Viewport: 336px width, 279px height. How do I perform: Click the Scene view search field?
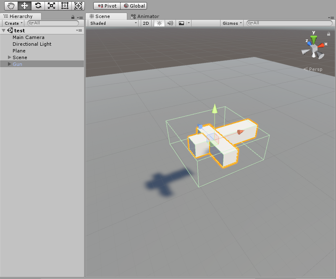[289, 23]
